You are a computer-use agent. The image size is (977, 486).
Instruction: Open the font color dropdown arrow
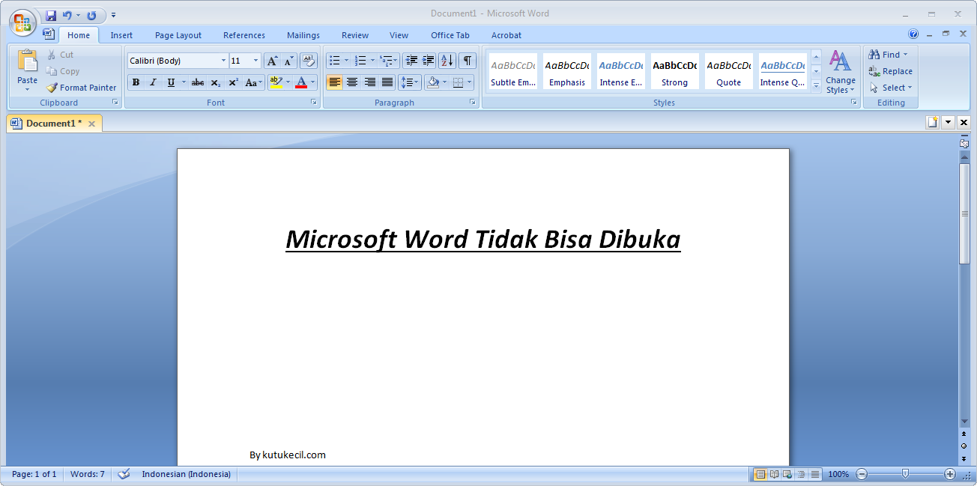313,82
